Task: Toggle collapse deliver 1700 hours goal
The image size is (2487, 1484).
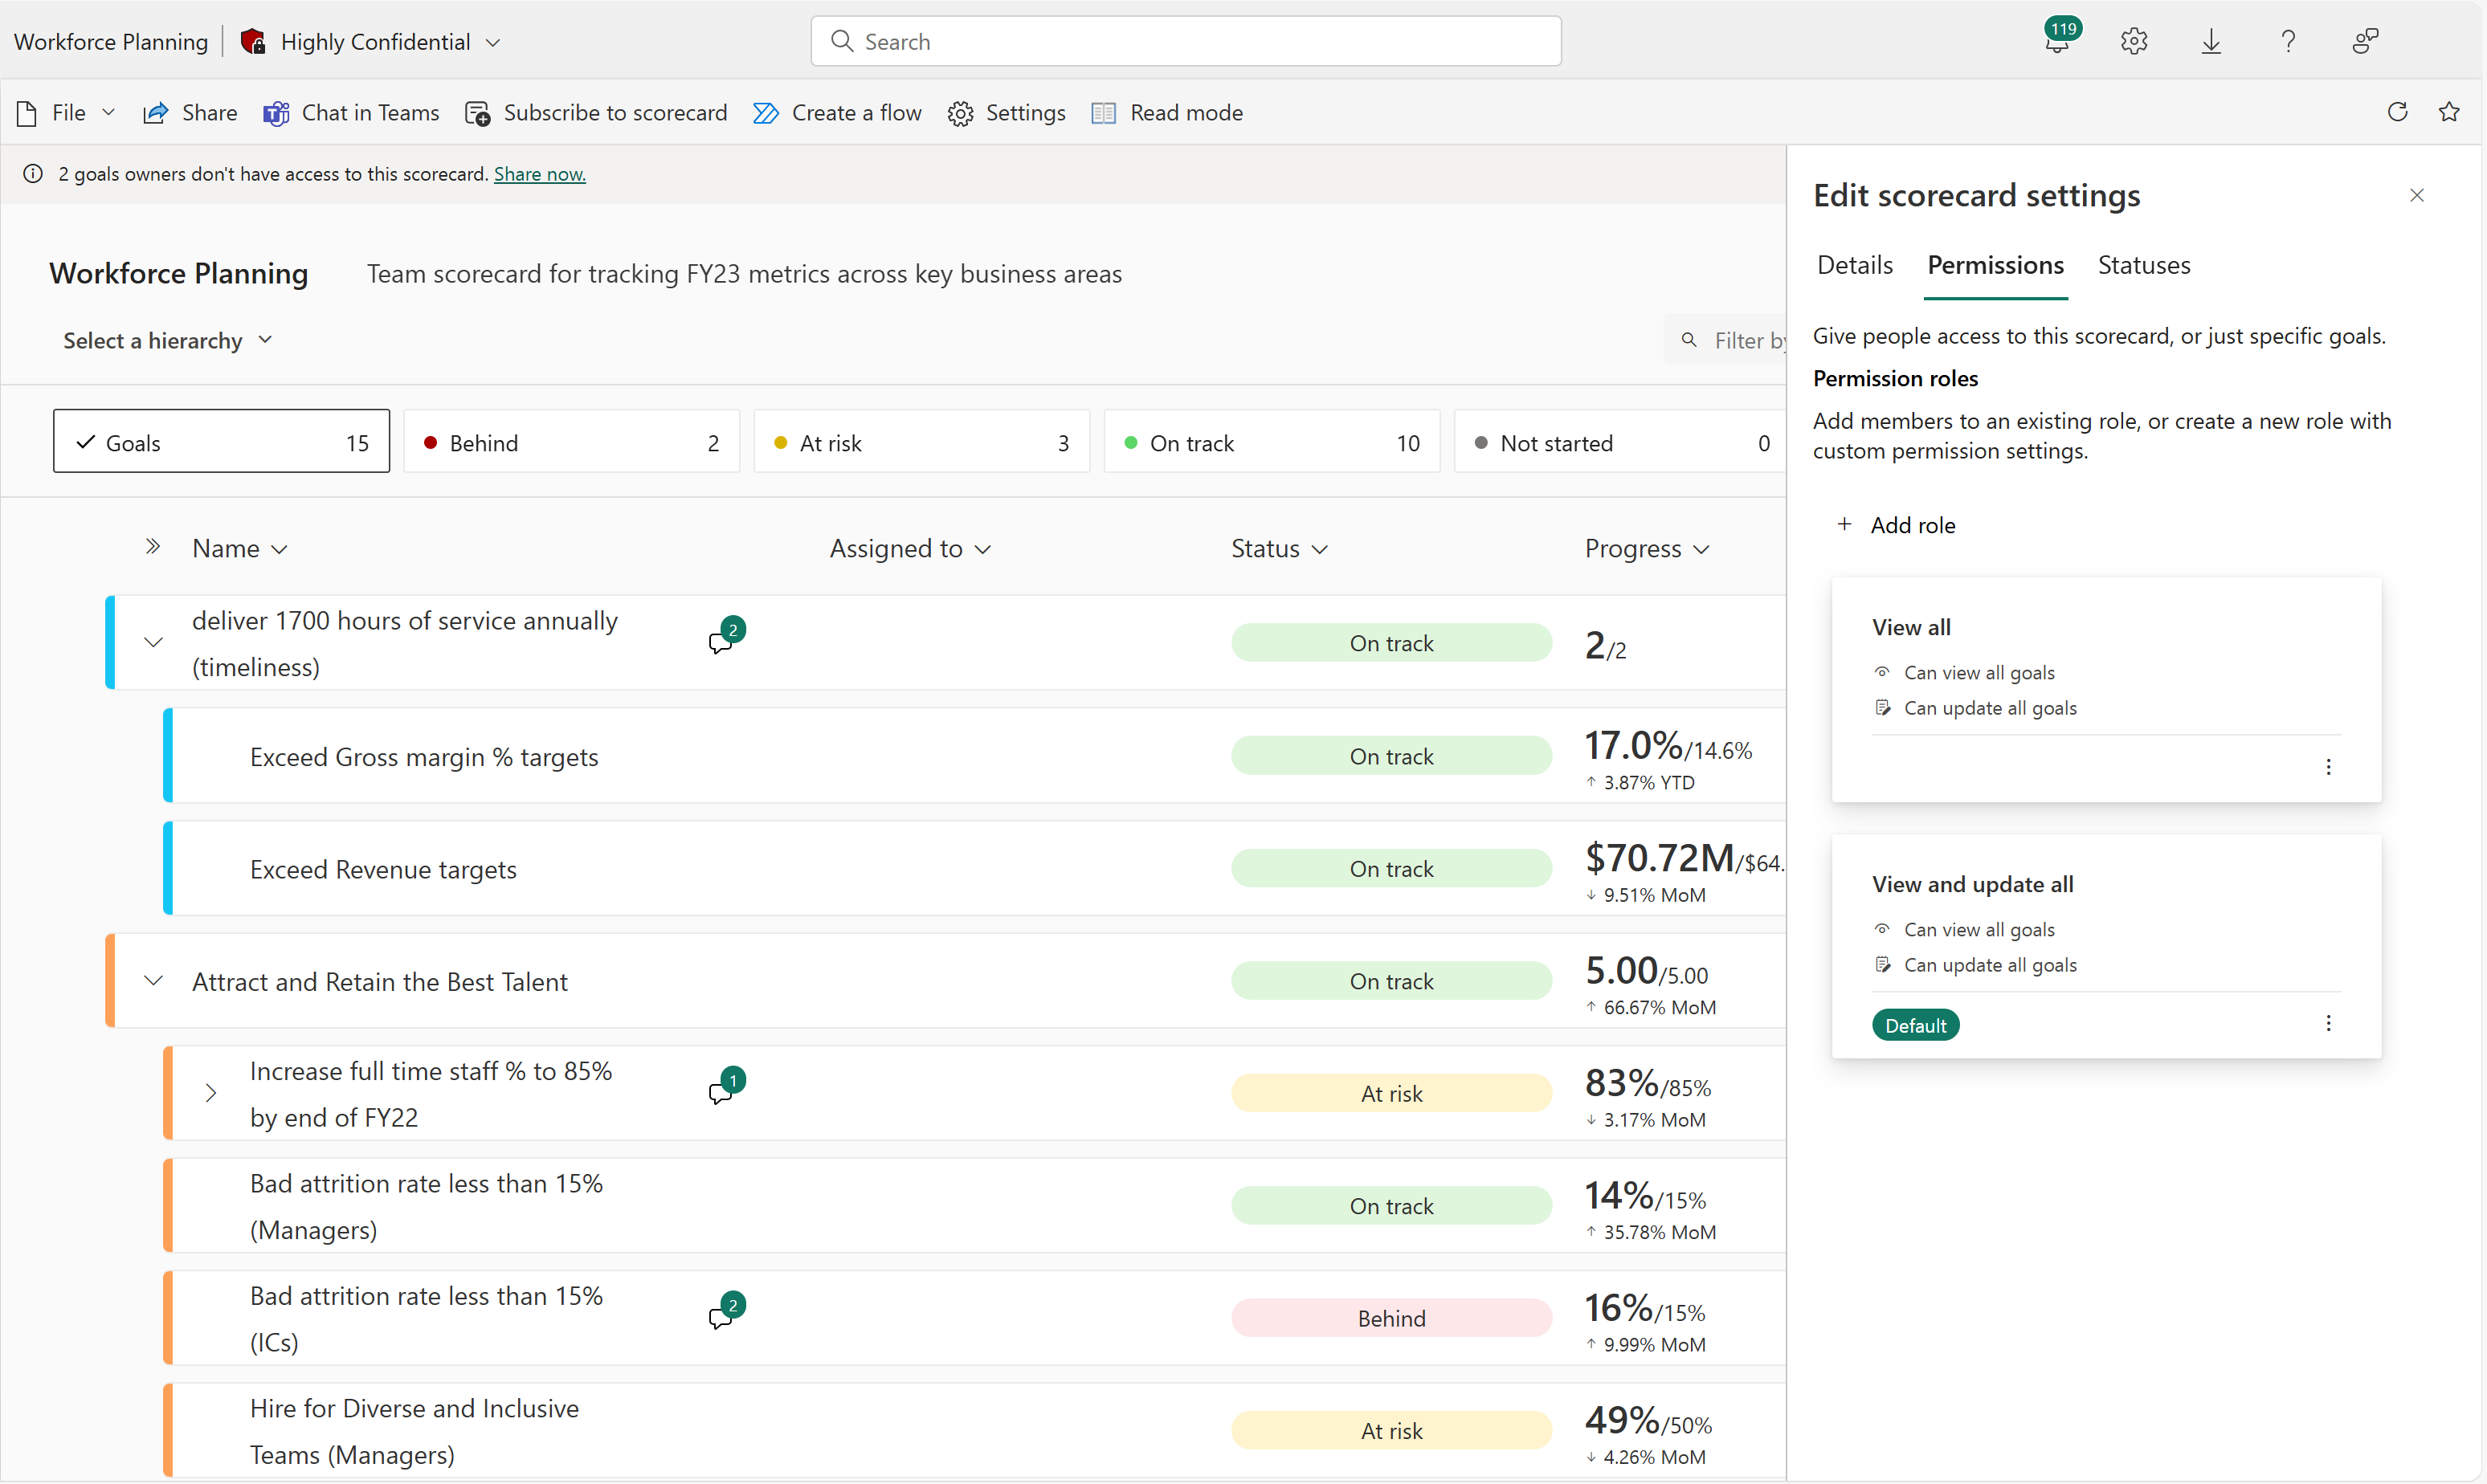Action: click(152, 642)
